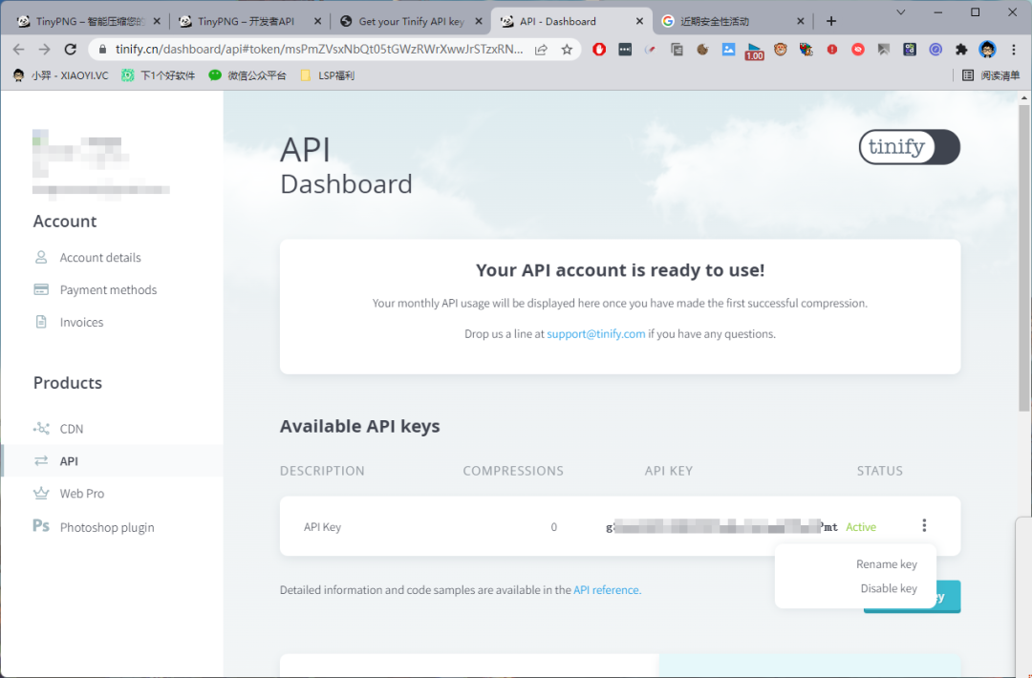The width and height of the screenshot is (1032, 678).
Task: Open the tab search chevron
Action: (901, 12)
